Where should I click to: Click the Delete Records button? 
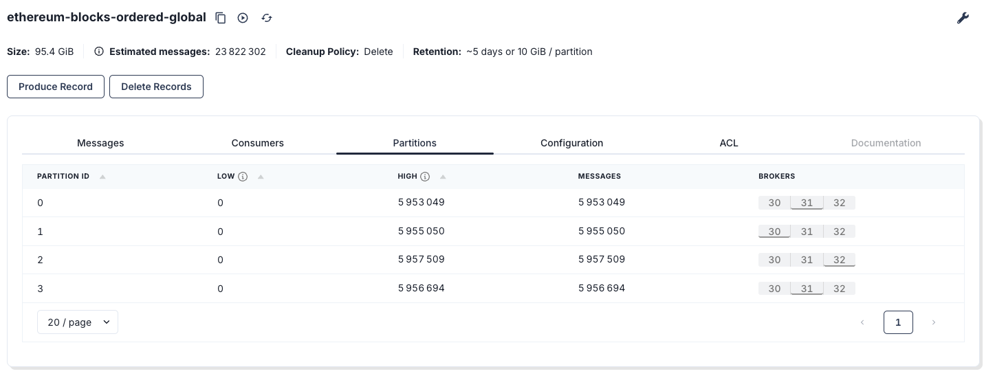tap(156, 87)
